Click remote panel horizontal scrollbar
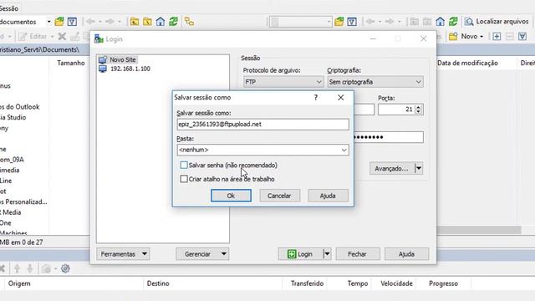The height and width of the screenshot is (301, 535). pos(479,230)
